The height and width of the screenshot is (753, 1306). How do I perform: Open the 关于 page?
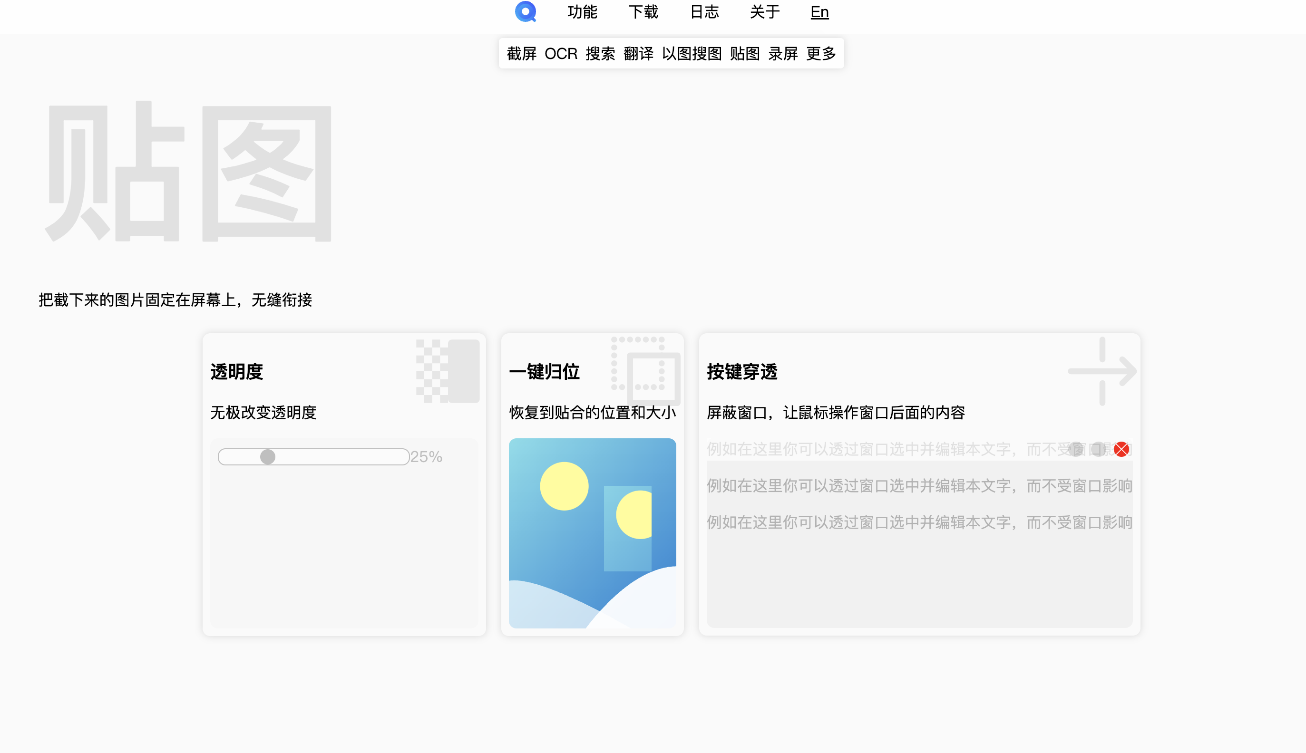(x=765, y=12)
